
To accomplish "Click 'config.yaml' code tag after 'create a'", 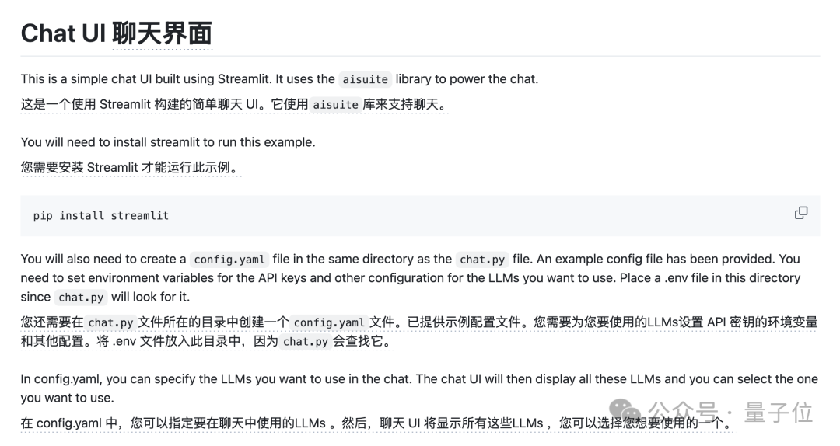I will pos(229,260).
